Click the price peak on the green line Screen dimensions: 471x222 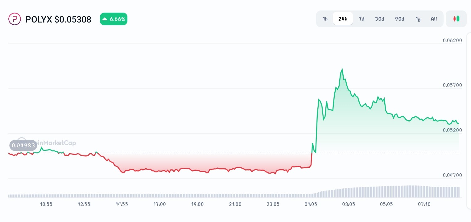[342, 69]
